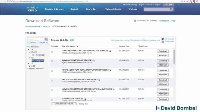Open the Download Cart icon

click(135, 21)
